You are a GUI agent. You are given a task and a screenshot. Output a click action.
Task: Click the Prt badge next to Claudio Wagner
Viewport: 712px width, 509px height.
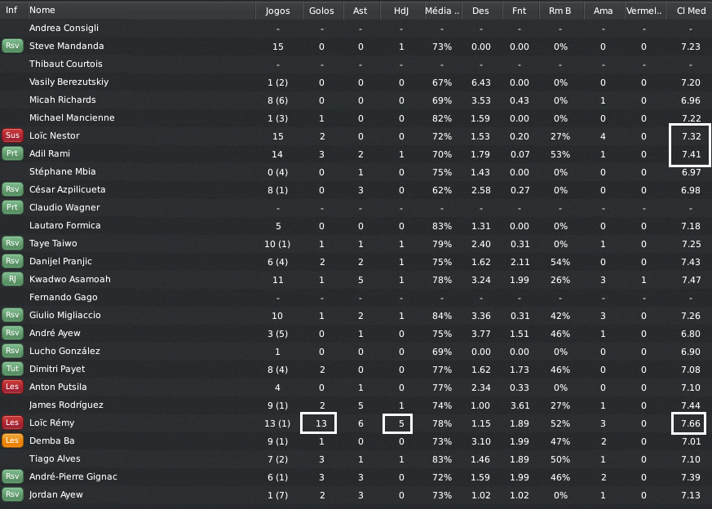point(12,207)
